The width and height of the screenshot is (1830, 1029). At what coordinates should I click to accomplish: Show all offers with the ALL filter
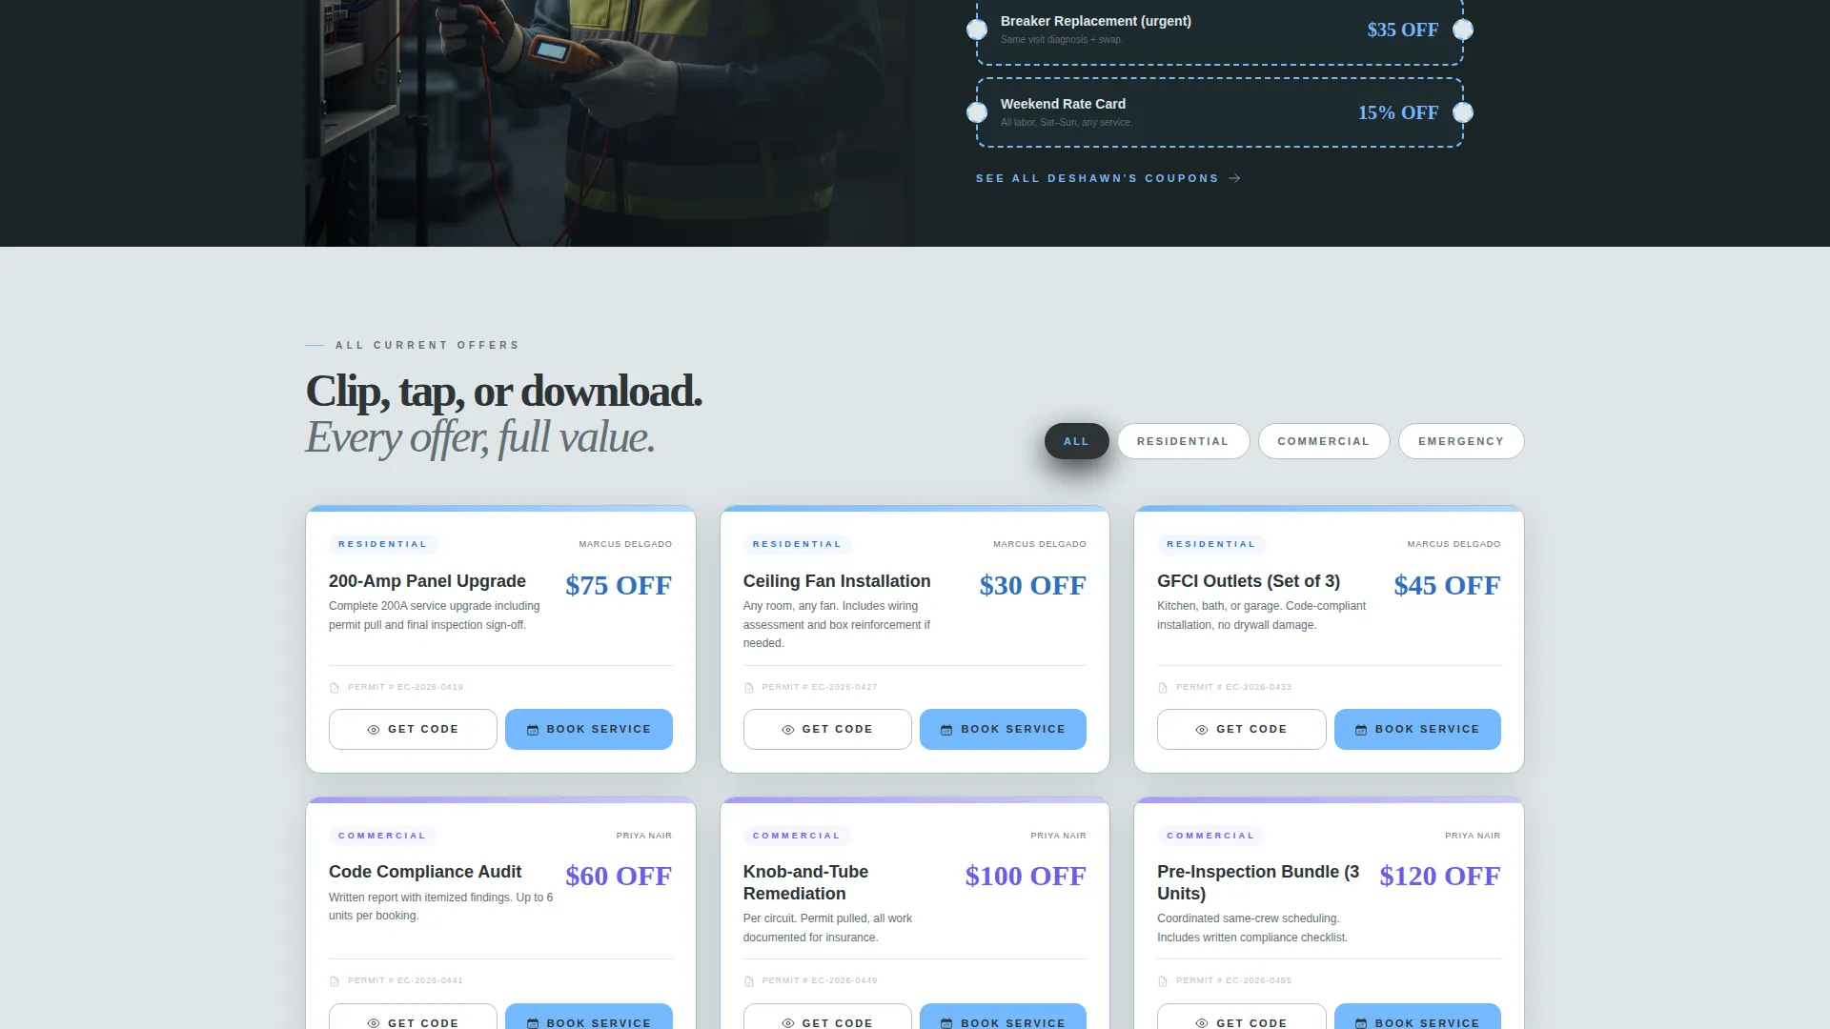(x=1076, y=441)
